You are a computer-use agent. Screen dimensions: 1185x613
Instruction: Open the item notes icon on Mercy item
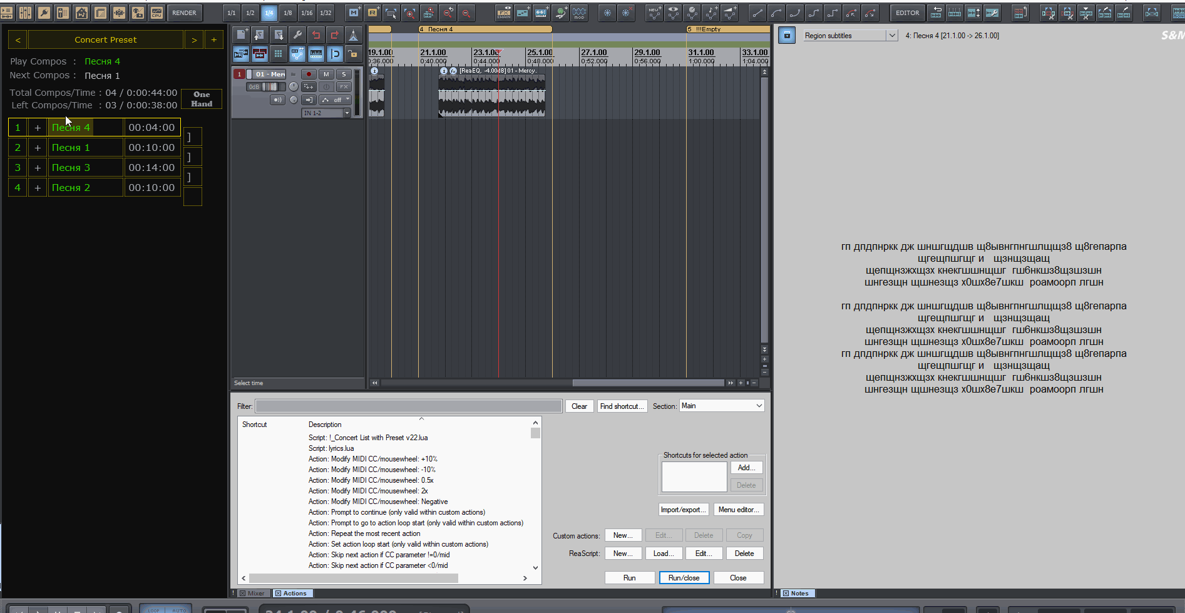click(444, 71)
